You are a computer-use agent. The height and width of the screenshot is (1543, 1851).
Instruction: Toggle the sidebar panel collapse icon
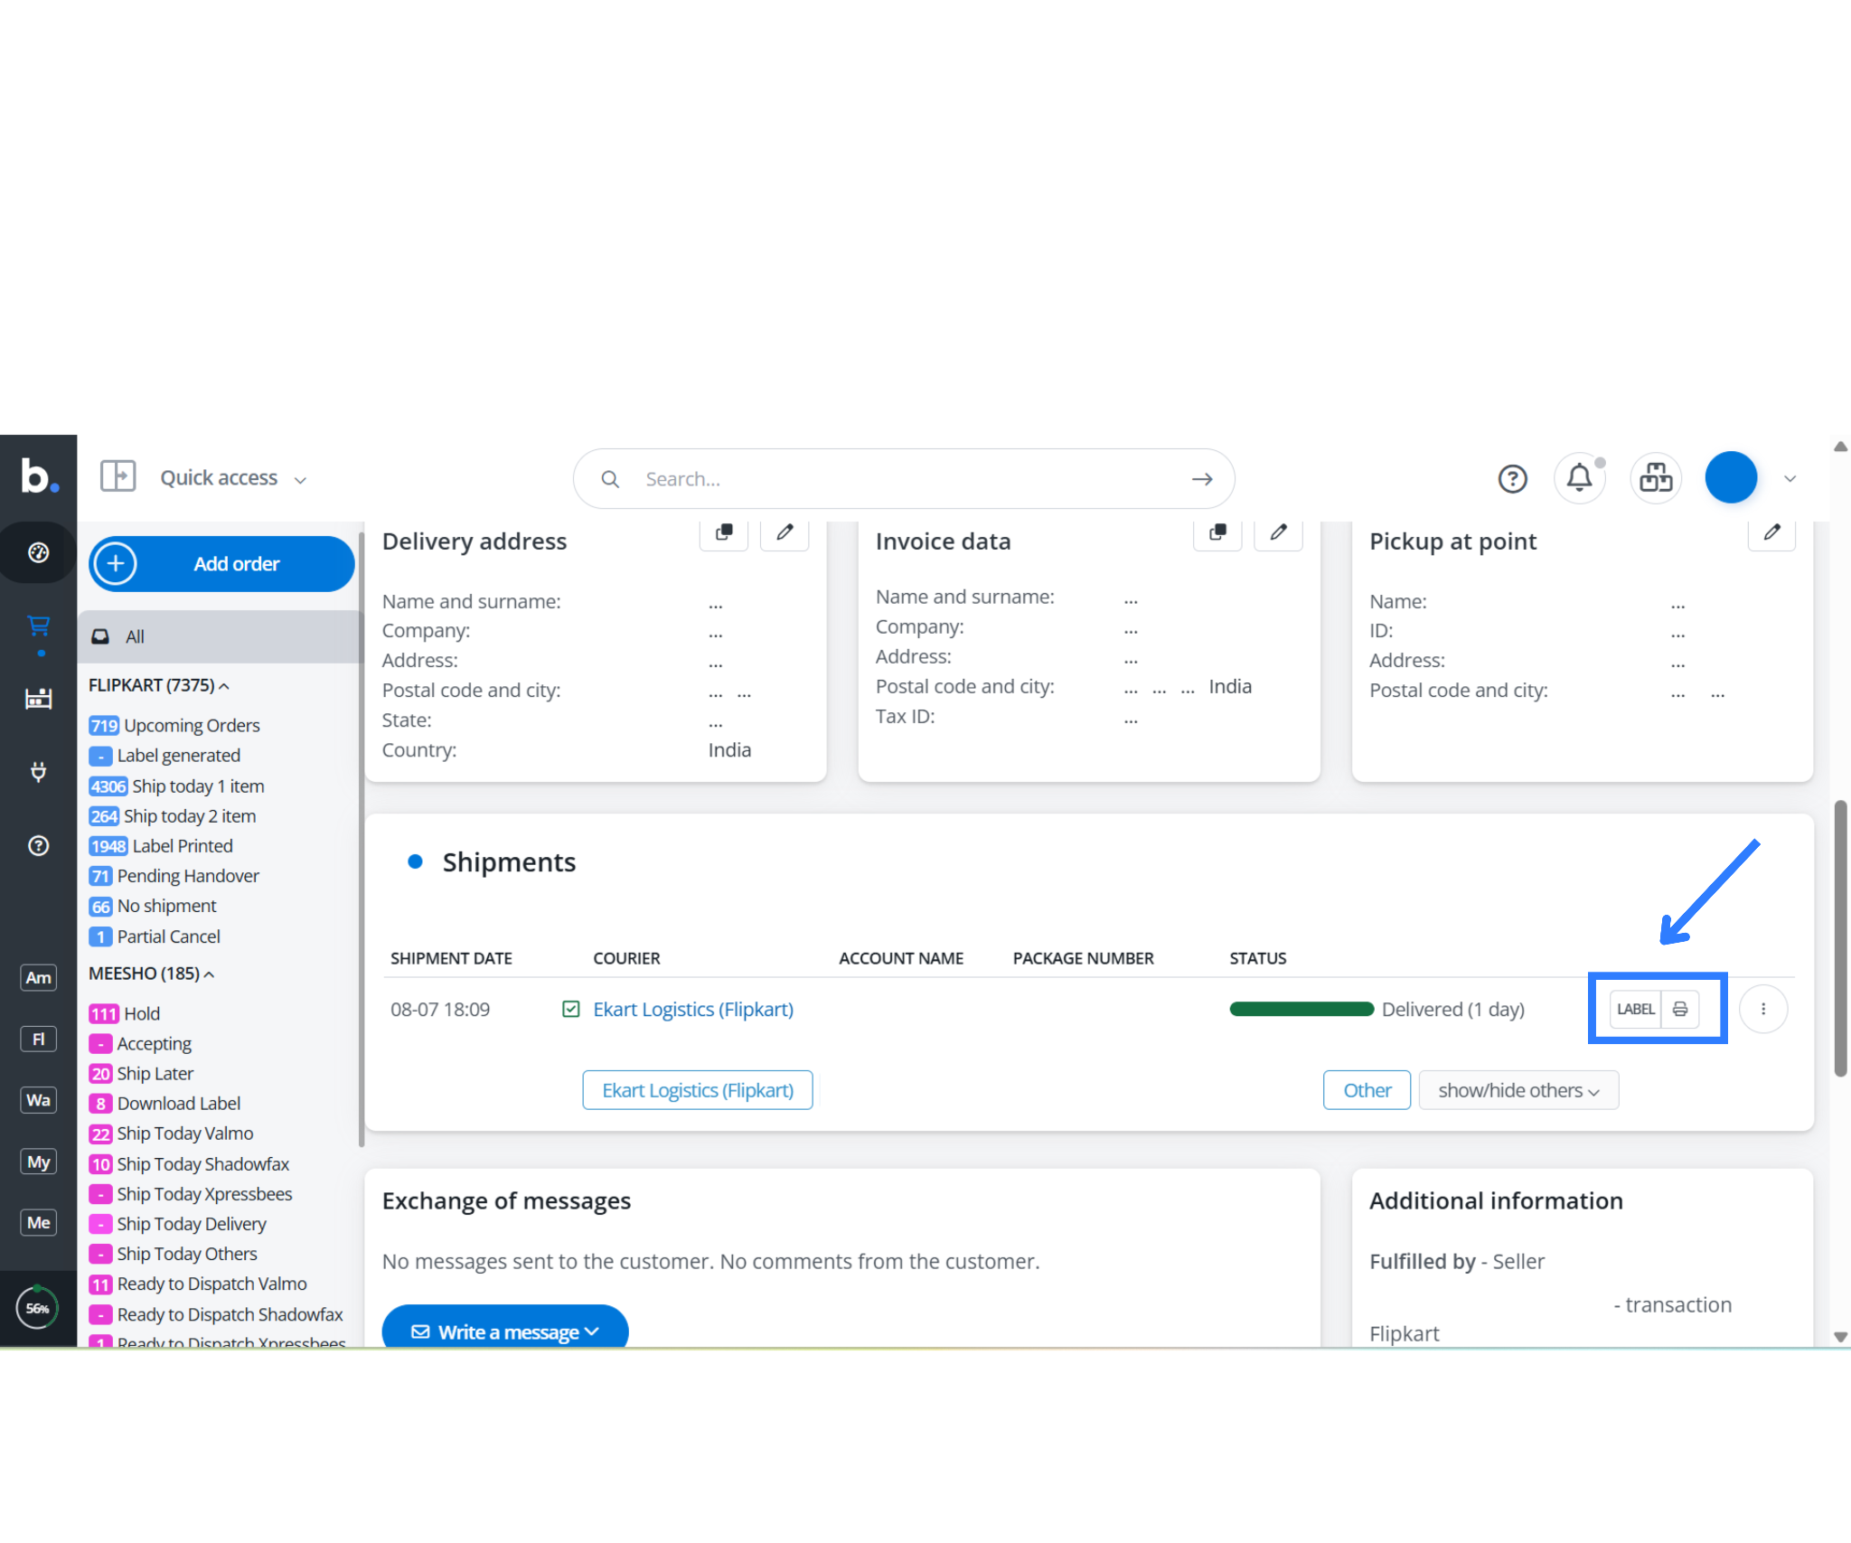pos(117,476)
